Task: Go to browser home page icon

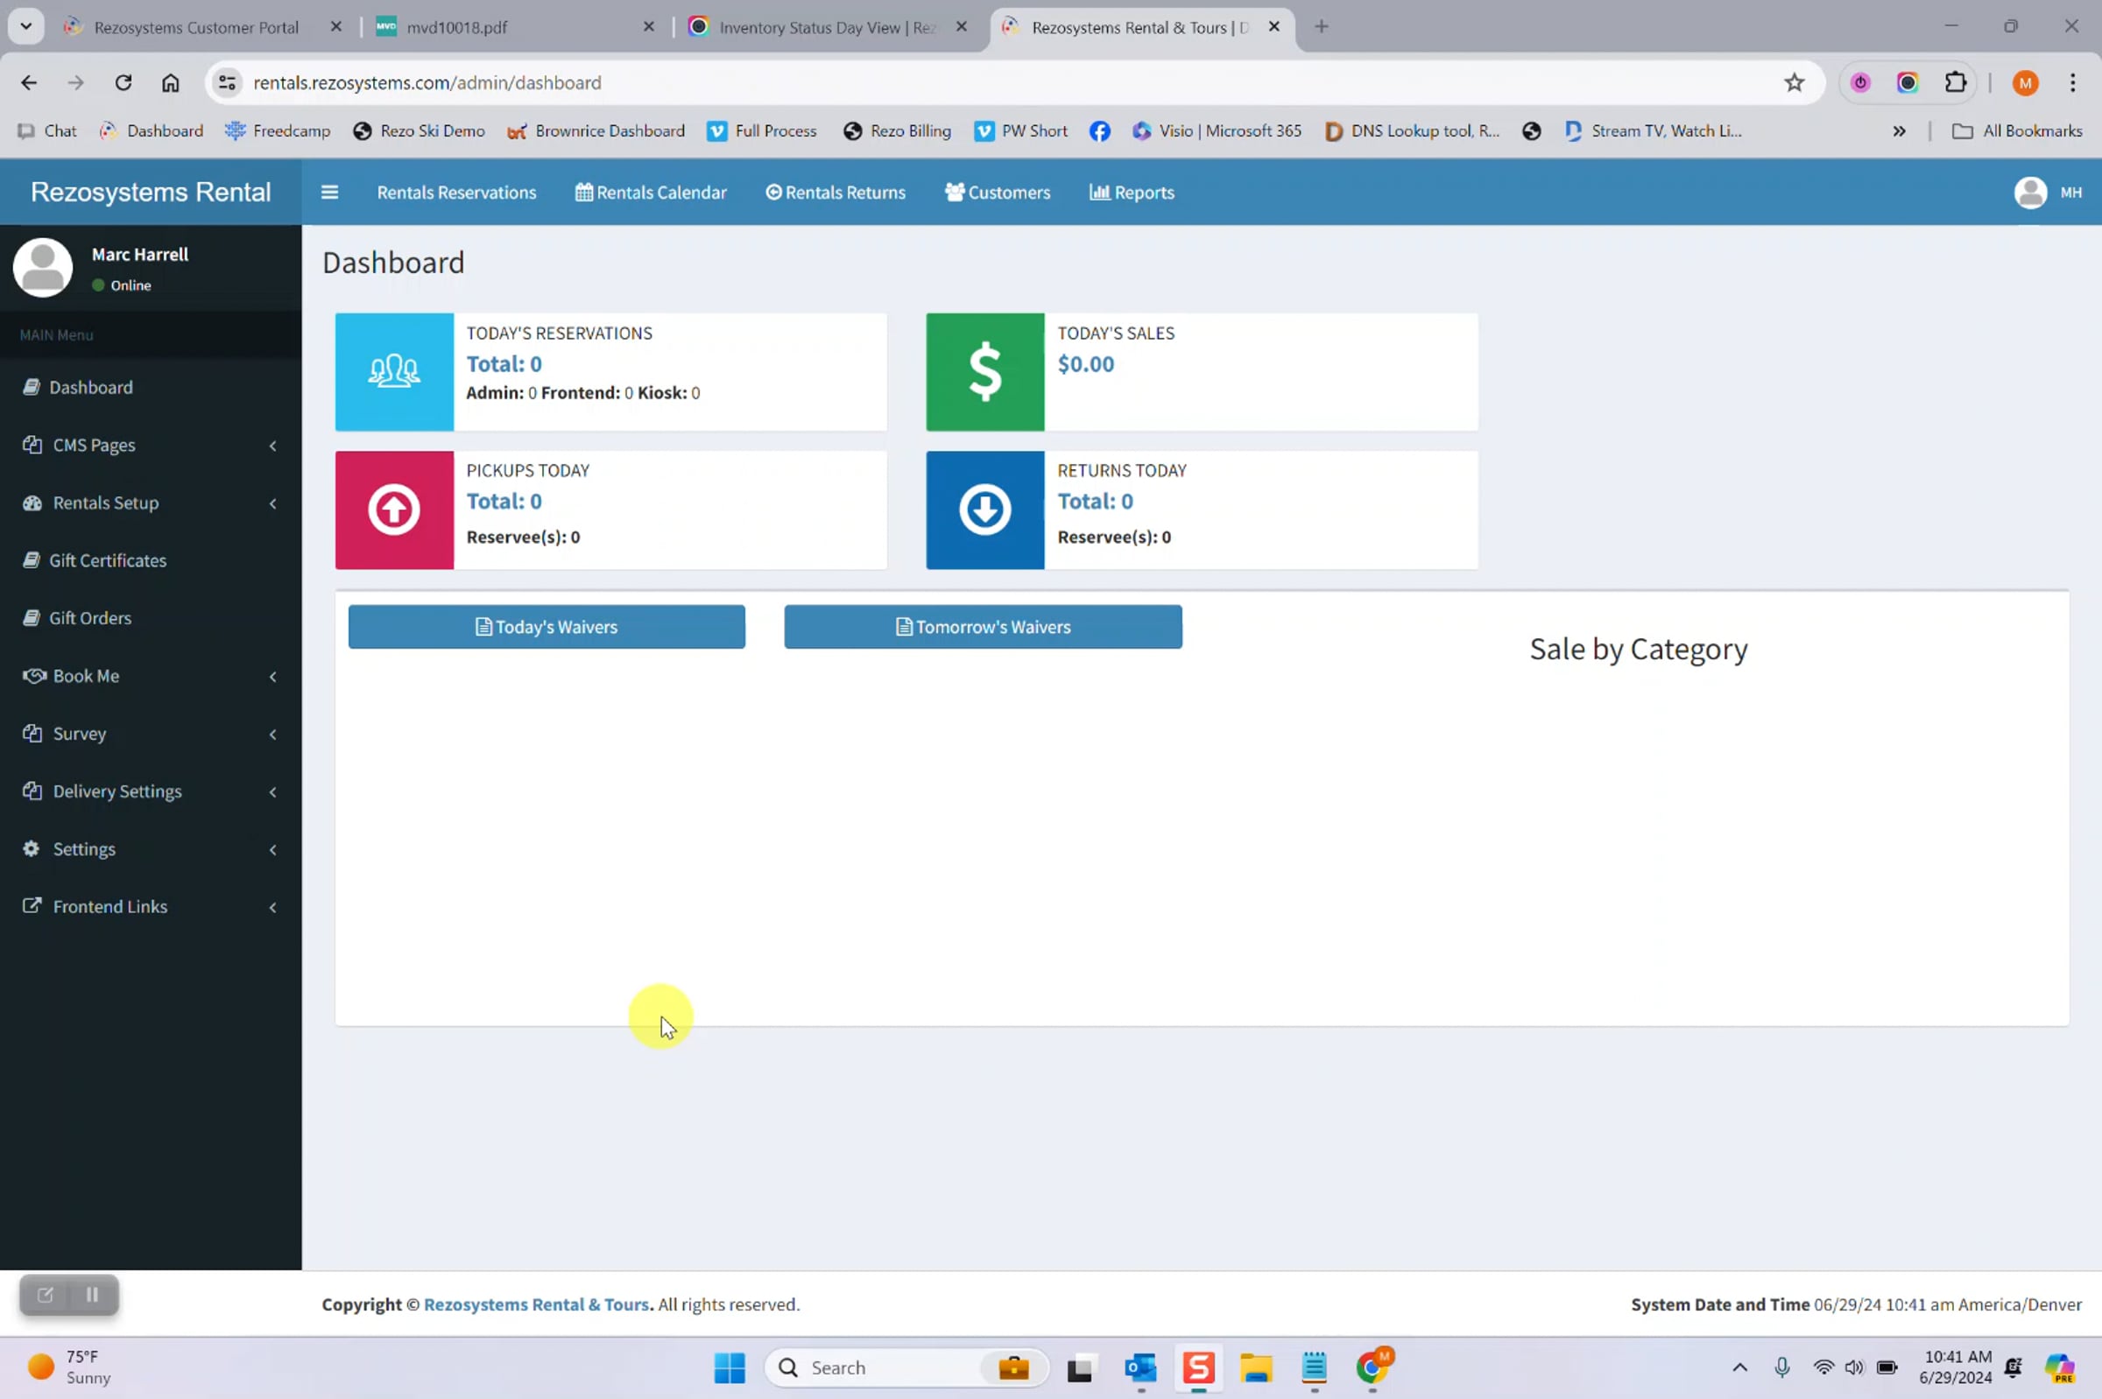Action: [170, 82]
